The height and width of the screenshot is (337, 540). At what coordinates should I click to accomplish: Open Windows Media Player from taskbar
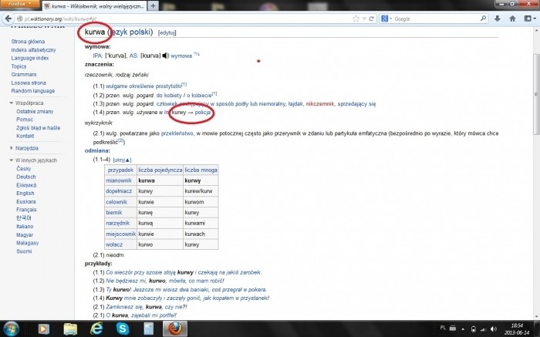pos(43,328)
